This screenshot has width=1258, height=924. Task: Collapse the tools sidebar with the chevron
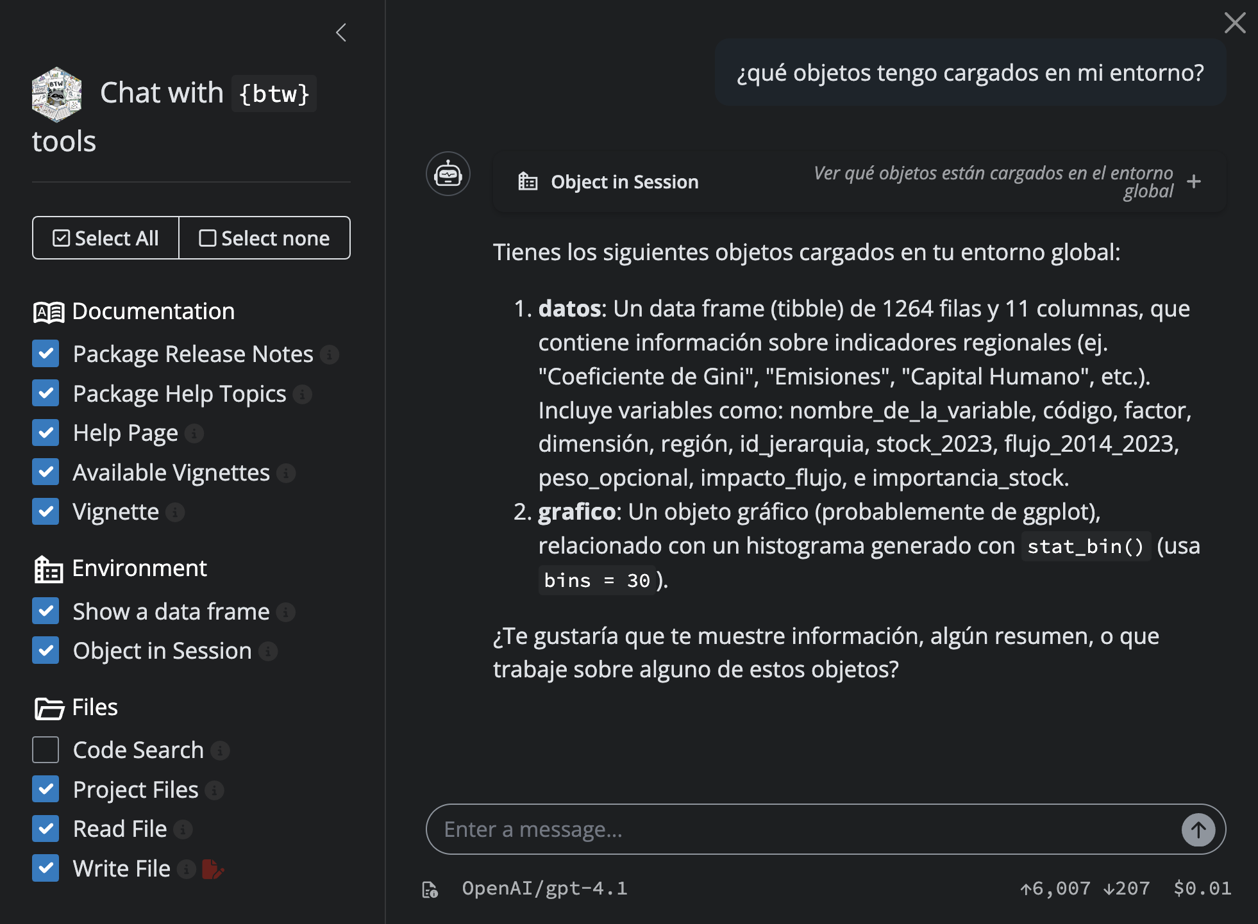coord(341,33)
